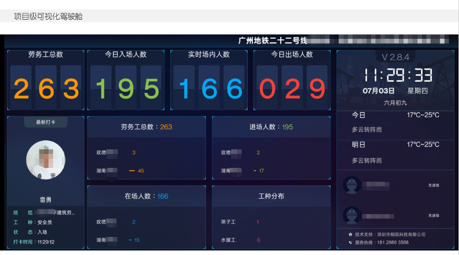459x255 pixels.
Task: Click the digital clock showing 11:29:33
Action: tap(398, 75)
